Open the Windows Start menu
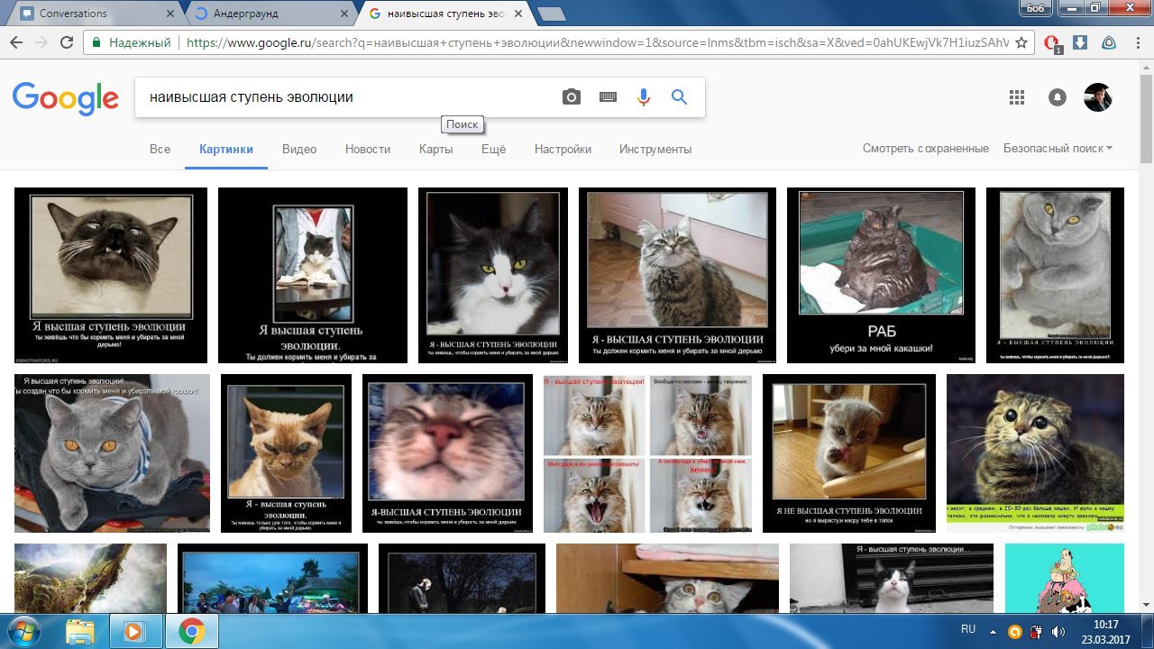The image size is (1154, 649). (x=24, y=630)
